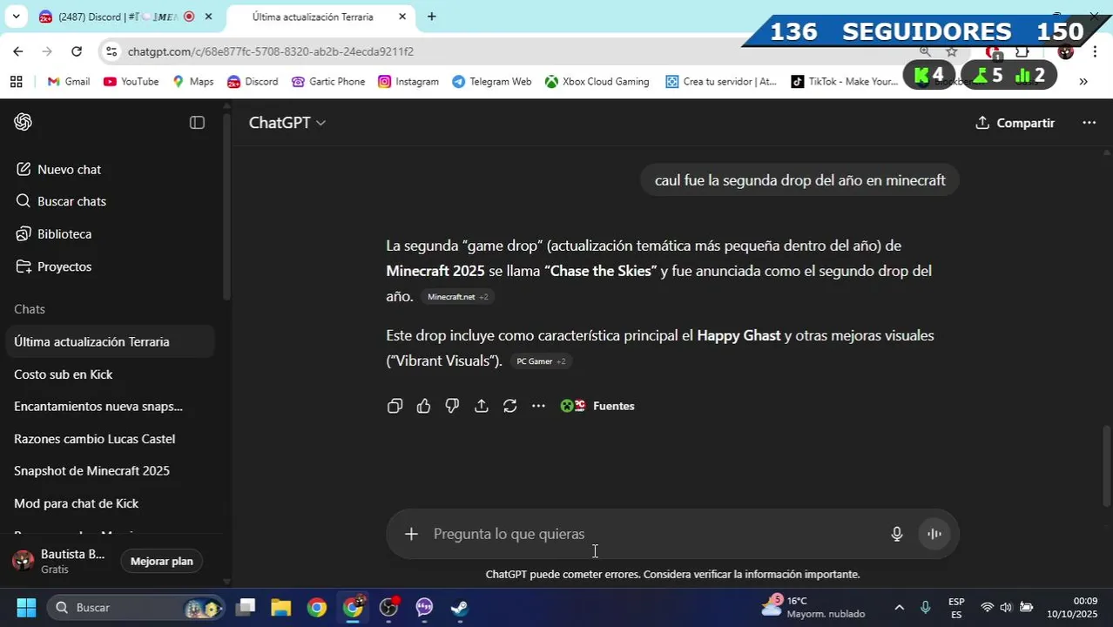1113x627 pixels.
Task: Copy the response with the copy icon
Action: tap(395, 406)
